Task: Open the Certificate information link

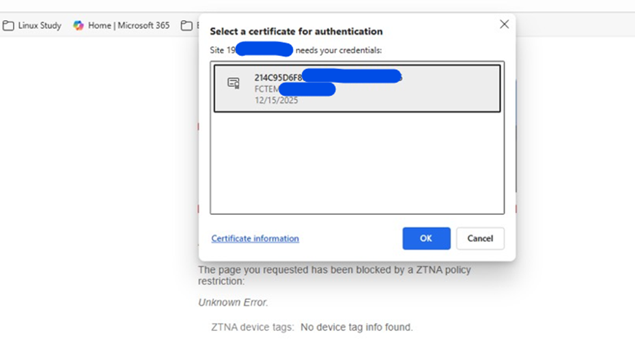Action: click(x=255, y=238)
